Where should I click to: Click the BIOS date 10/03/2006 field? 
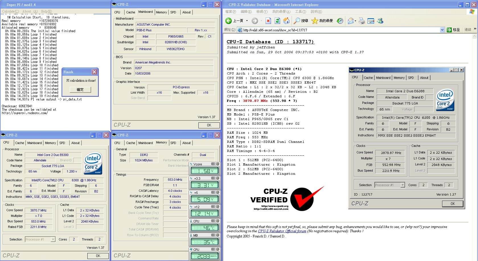pyautogui.click(x=174, y=73)
